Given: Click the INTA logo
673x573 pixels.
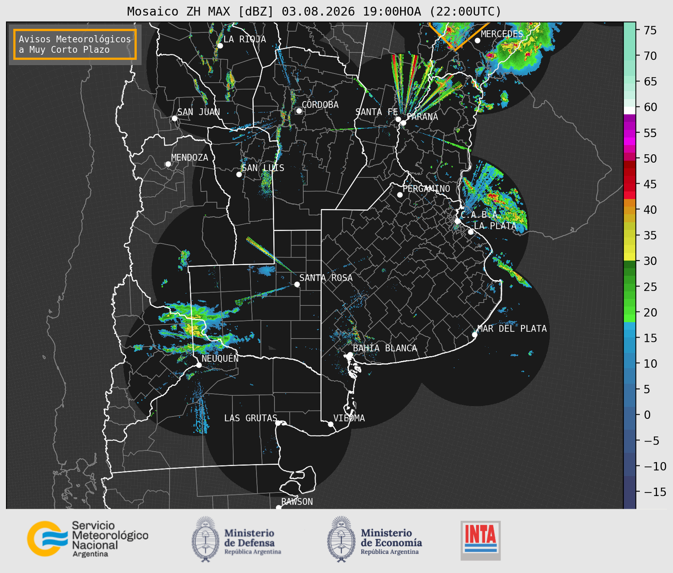Looking at the screenshot, I should click(480, 540).
